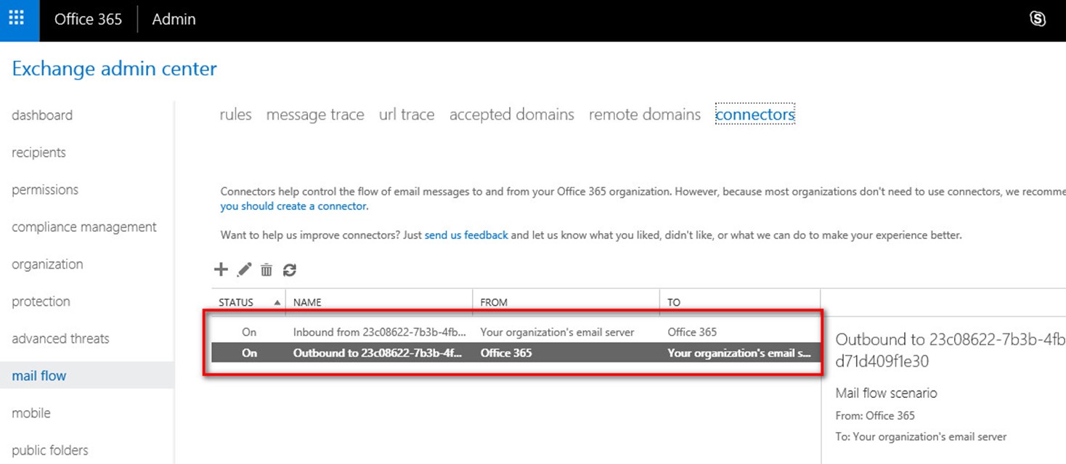Select the Outbound to 23c08622 connector row

(516, 353)
